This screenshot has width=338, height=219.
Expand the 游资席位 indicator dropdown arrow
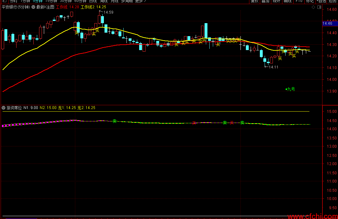[x=3, y=108]
